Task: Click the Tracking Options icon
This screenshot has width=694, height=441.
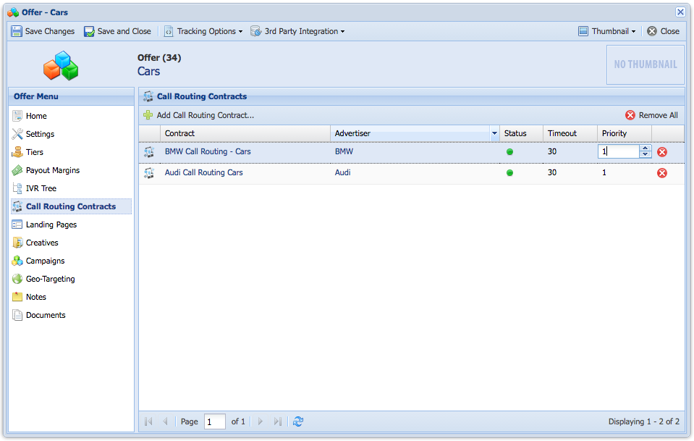Action: 168,31
